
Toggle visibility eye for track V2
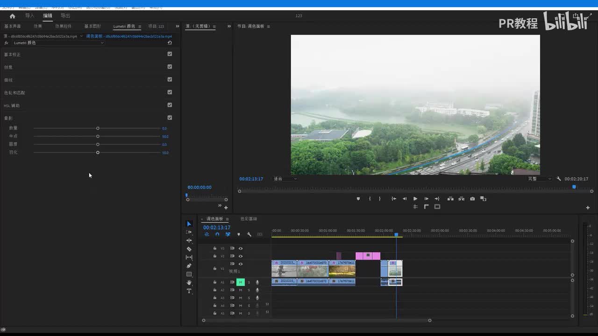[241, 256]
